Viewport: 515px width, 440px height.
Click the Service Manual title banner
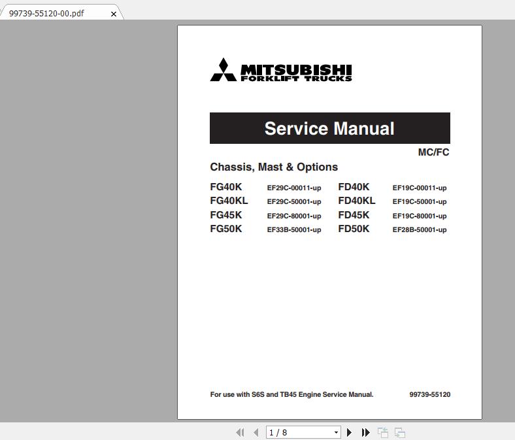pyautogui.click(x=330, y=128)
